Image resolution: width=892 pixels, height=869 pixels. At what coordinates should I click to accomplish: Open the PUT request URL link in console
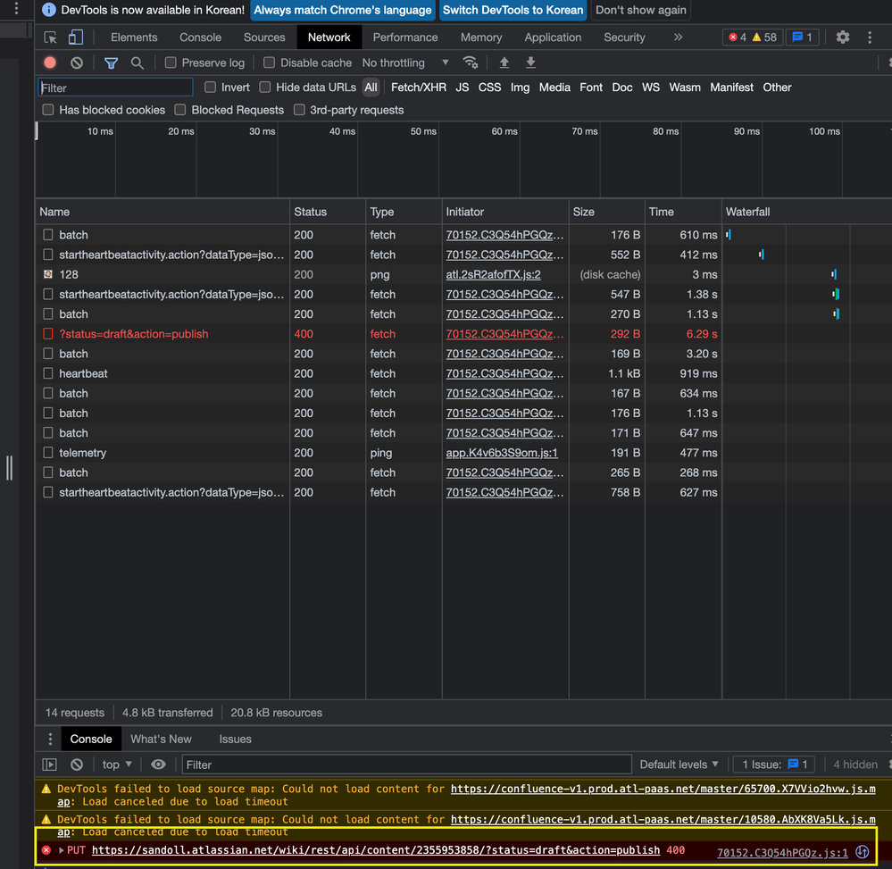click(375, 850)
